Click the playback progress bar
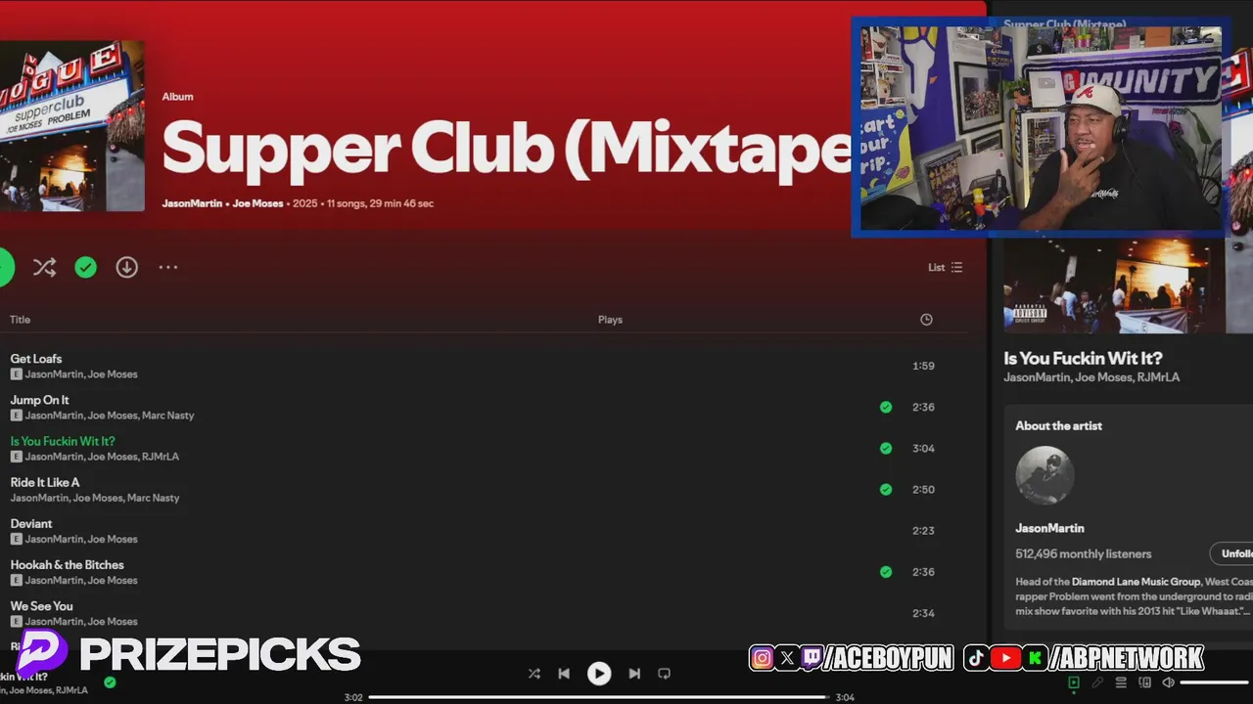The height and width of the screenshot is (704, 1253). click(x=598, y=697)
